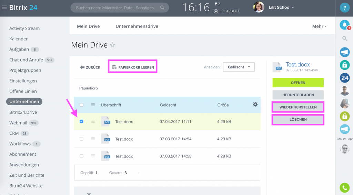Open Einstellungen in left menu
353x195 pixels.
click(23, 81)
